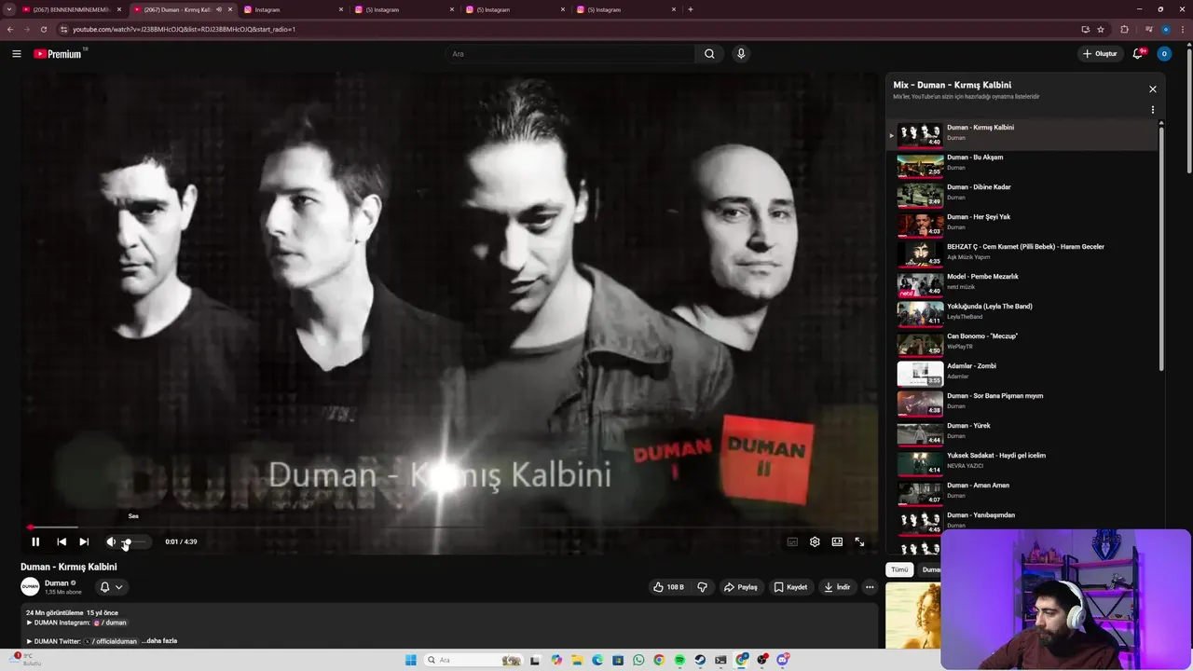Click the Paylaş share button

(740, 587)
